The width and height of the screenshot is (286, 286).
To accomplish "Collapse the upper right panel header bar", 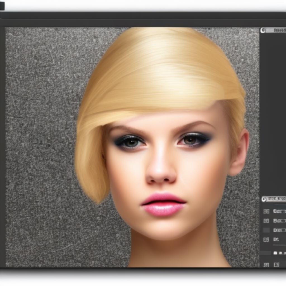I will pos(273,30).
